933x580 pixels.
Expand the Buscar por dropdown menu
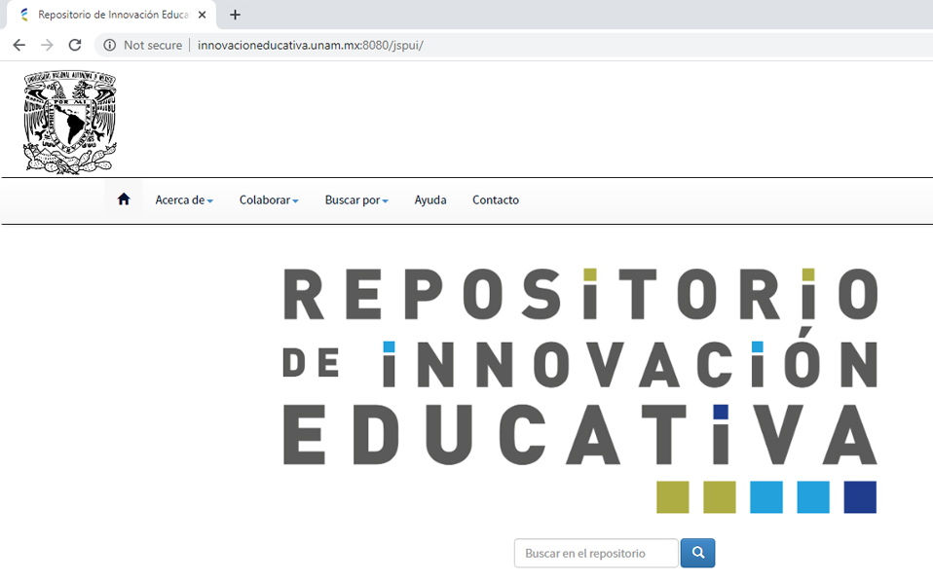pos(356,200)
